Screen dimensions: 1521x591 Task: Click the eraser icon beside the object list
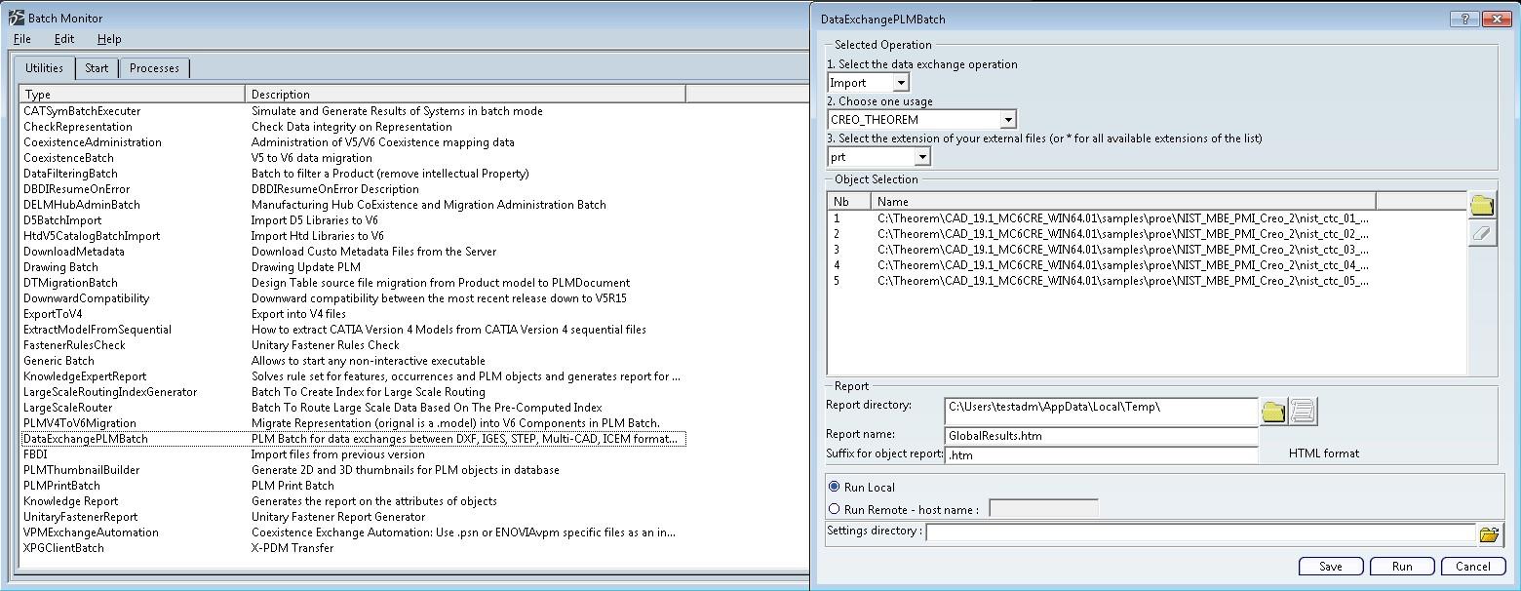[1482, 233]
